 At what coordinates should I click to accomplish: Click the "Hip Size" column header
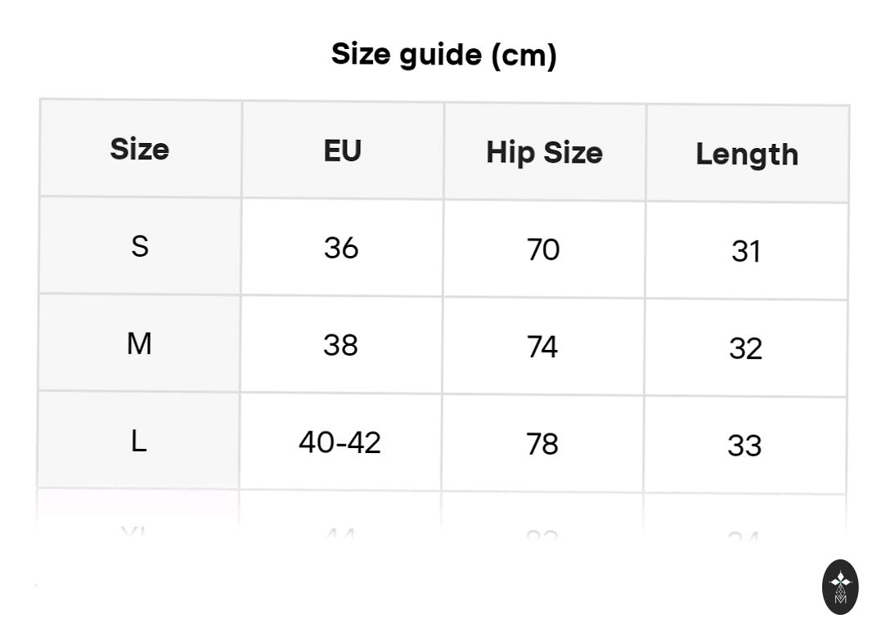pyautogui.click(x=544, y=153)
